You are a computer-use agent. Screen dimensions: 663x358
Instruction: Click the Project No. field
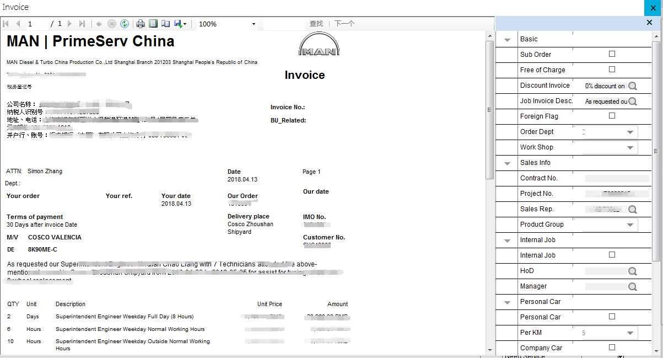tap(616, 194)
